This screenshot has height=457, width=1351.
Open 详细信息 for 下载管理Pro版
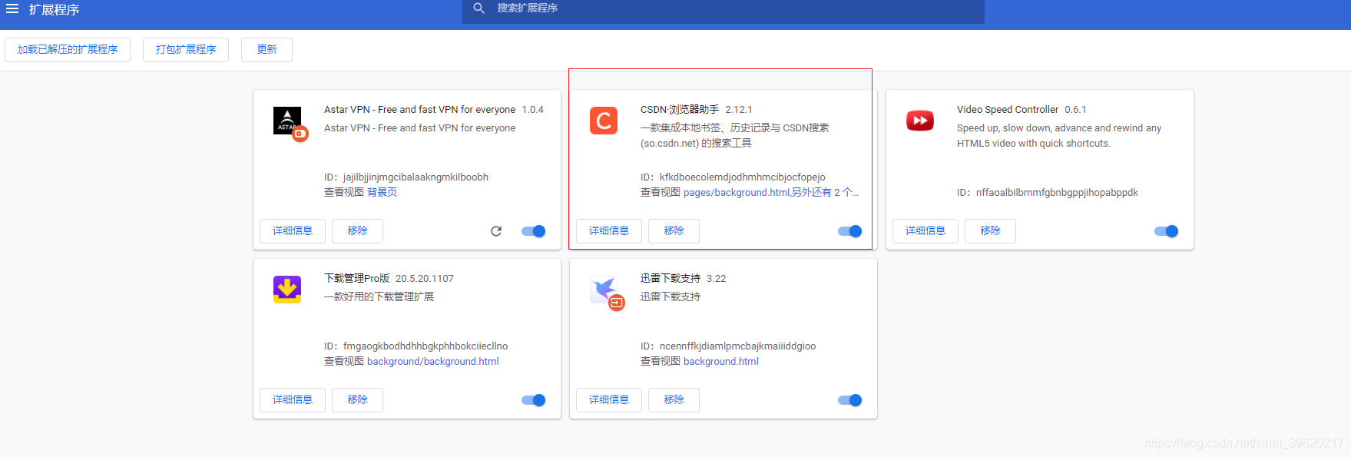[x=293, y=399]
